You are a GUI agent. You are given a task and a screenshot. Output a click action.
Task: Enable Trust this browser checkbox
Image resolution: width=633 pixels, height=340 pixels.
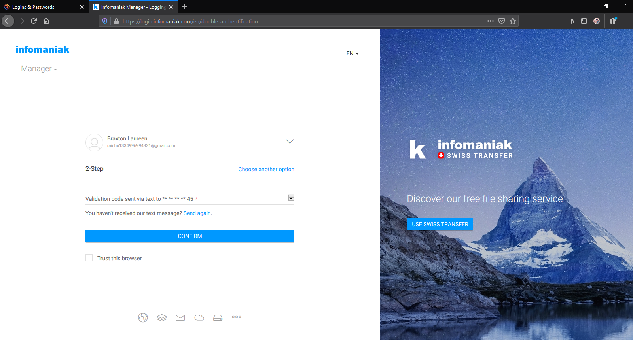click(89, 258)
